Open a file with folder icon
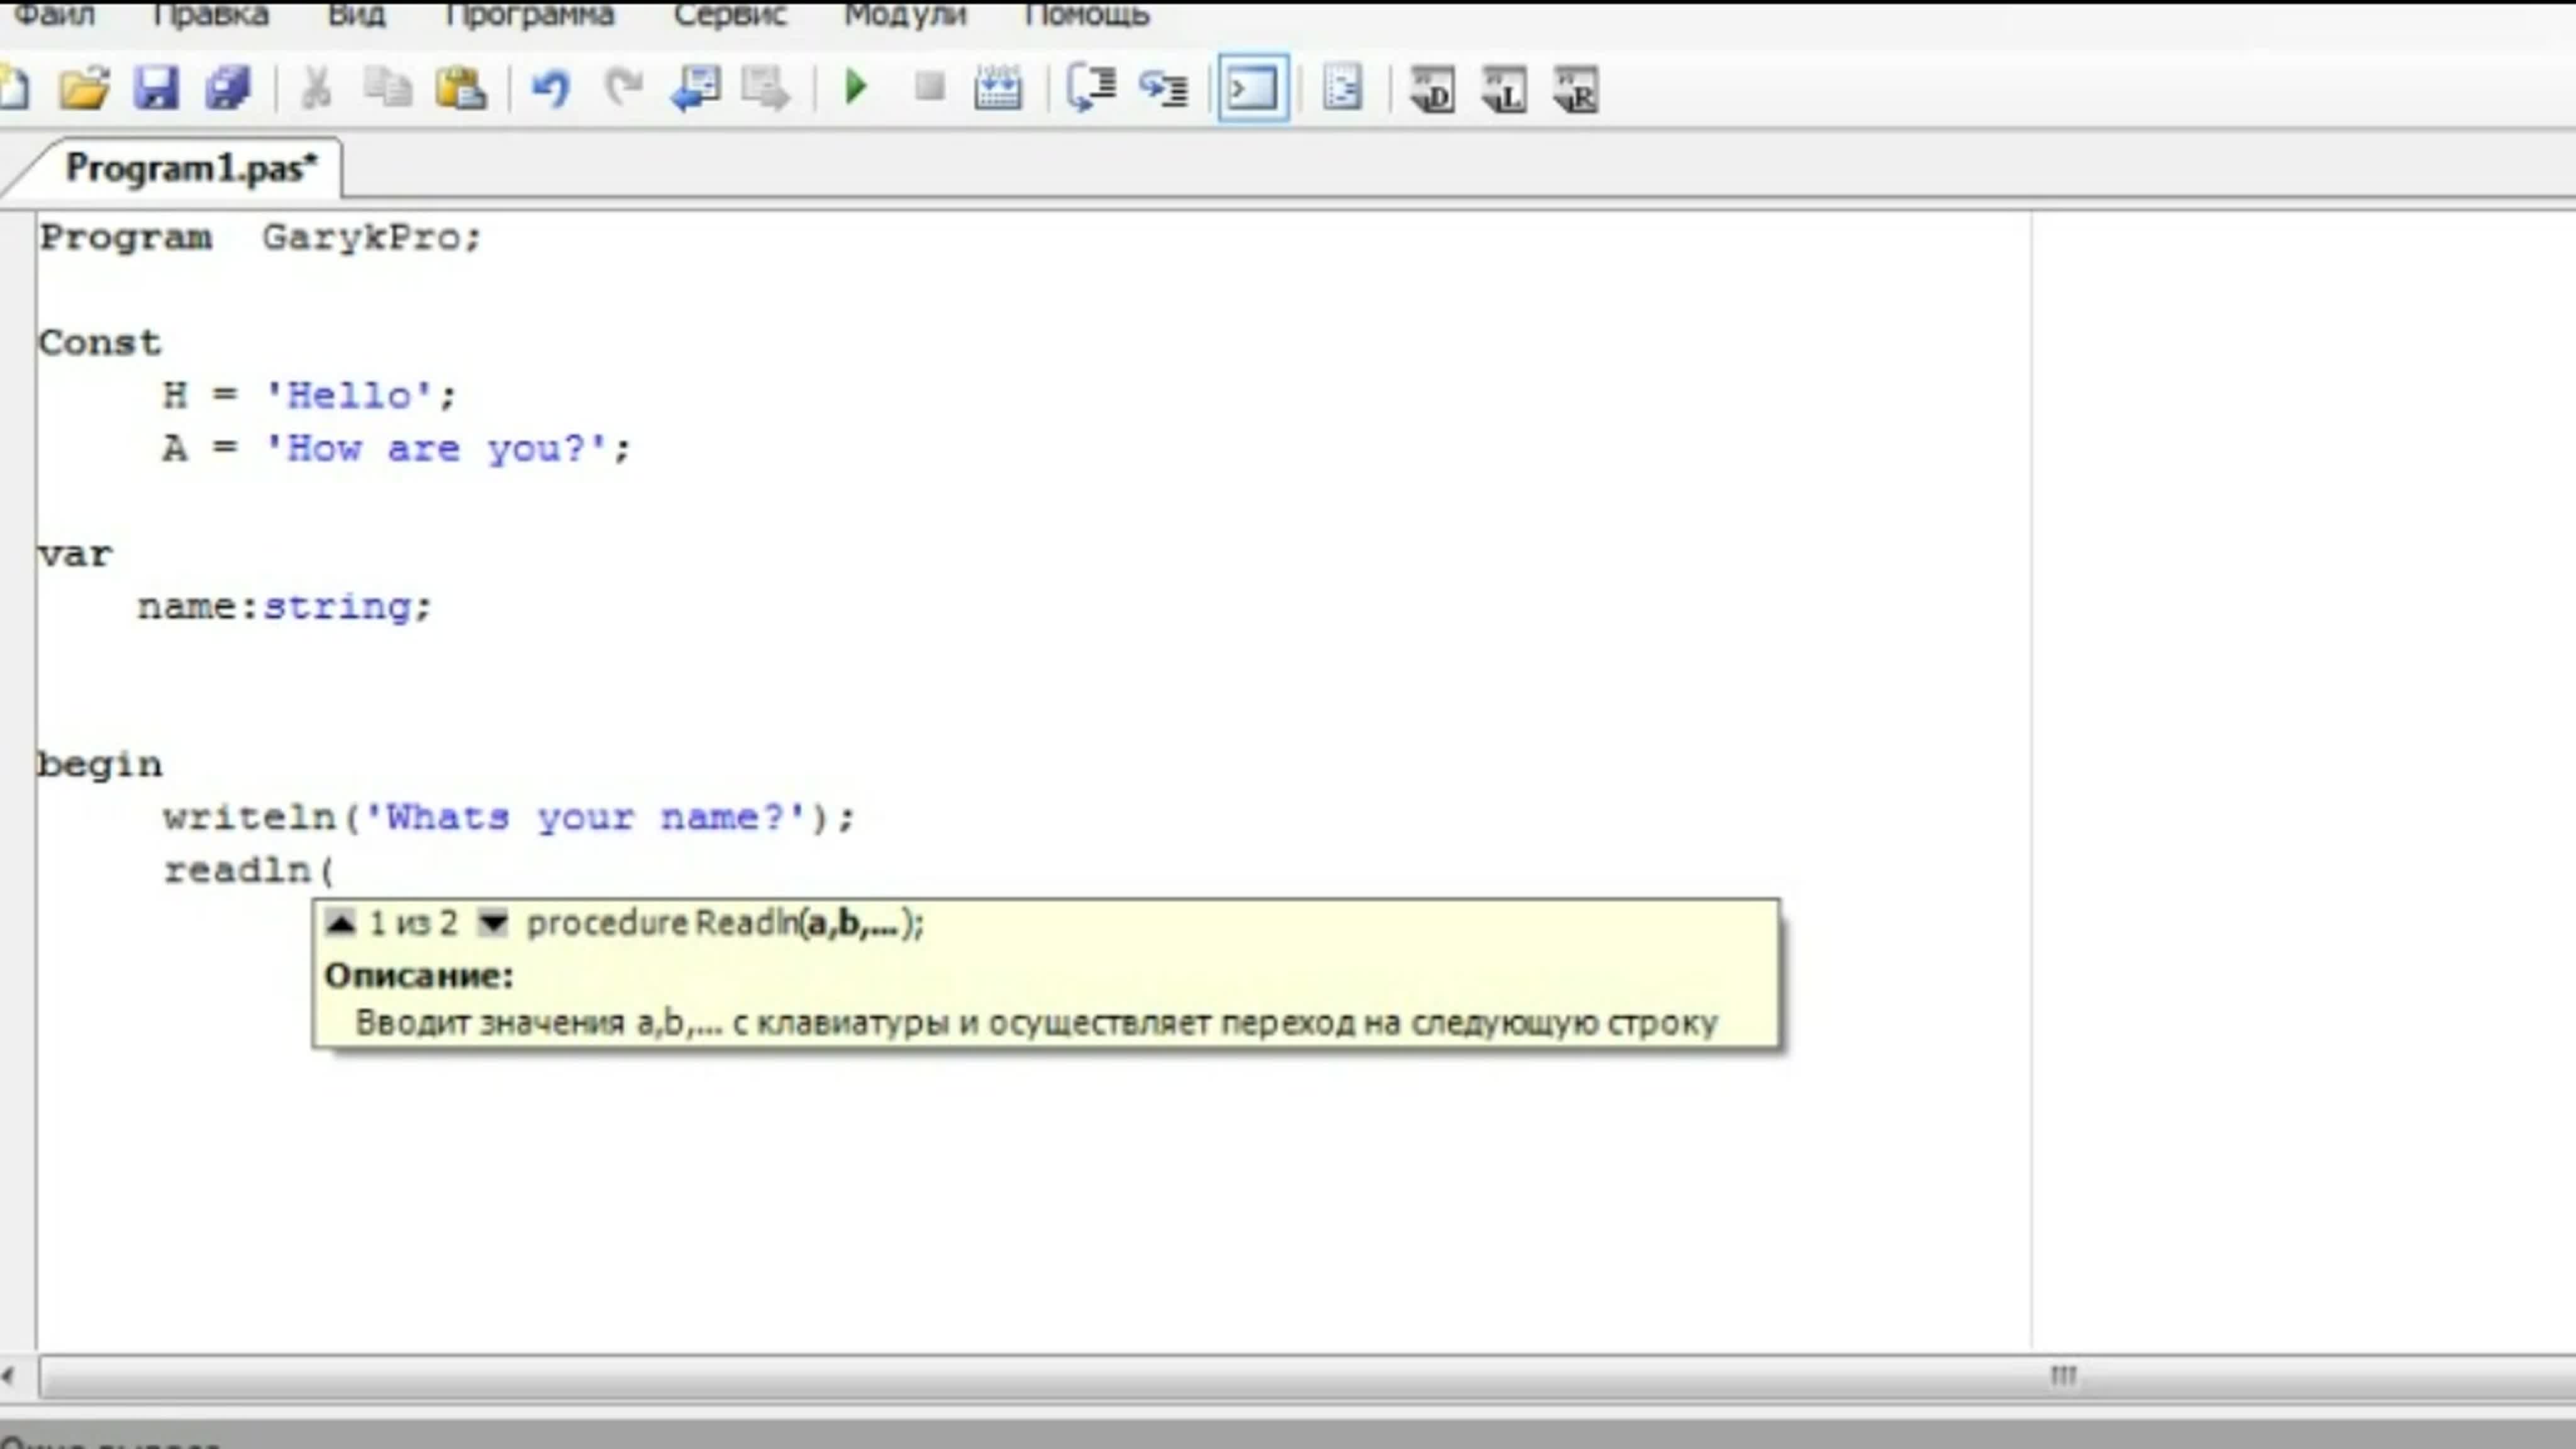Screen dimensions: 2576x1449 click(84, 88)
